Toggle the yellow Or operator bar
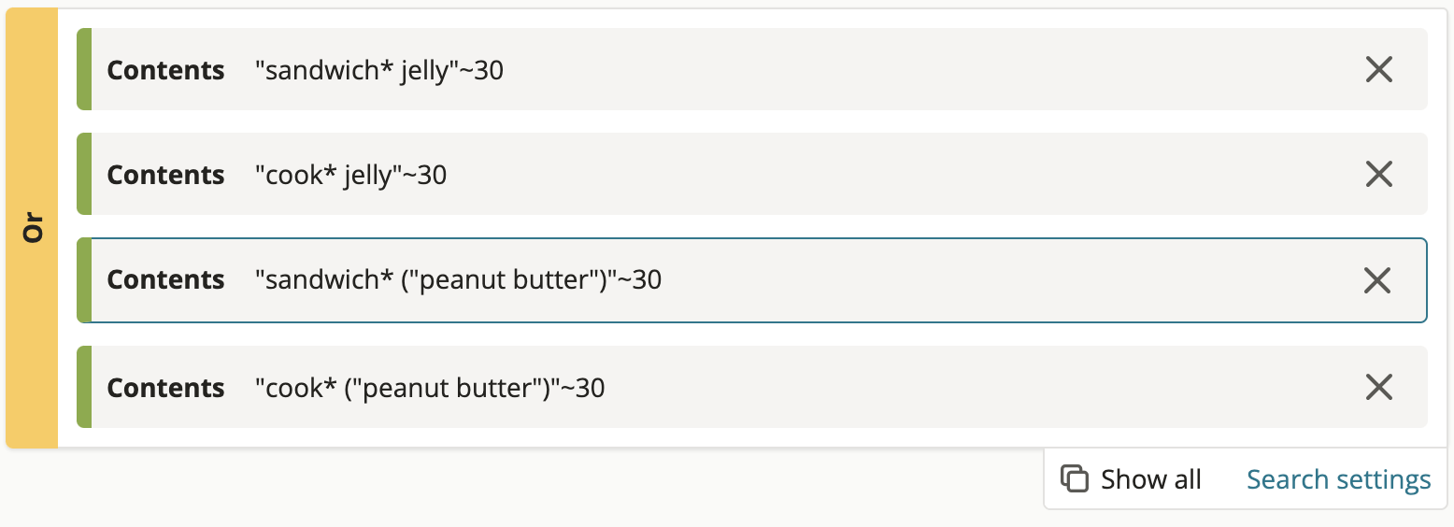Image resolution: width=1454 pixels, height=527 pixels. pos(33,229)
